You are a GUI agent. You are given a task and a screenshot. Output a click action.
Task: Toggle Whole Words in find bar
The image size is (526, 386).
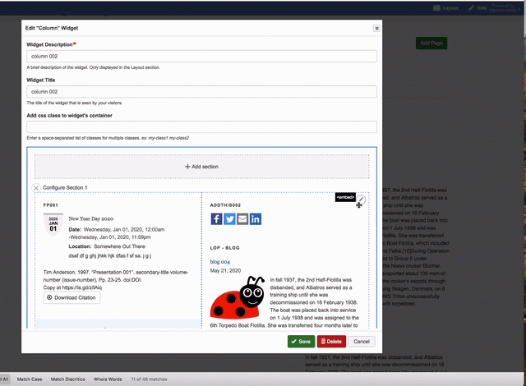pyautogui.click(x=108, y=379)
